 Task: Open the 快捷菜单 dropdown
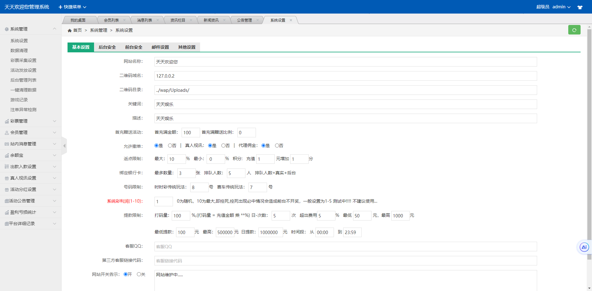pyautogui.click(x=72, y=7)
